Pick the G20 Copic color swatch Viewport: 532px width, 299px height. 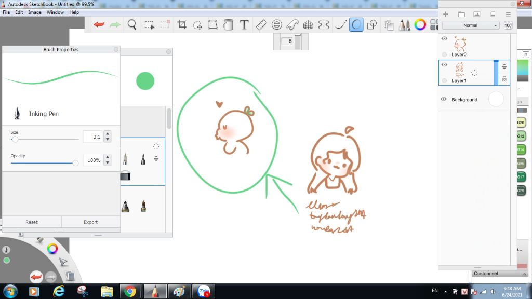521,123
